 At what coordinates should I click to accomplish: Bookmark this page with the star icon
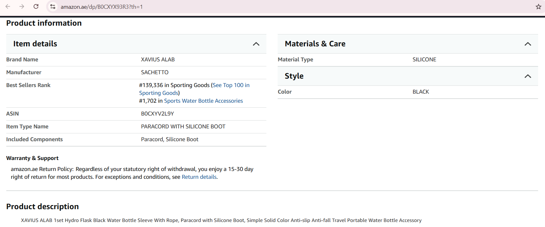[538, 7]
